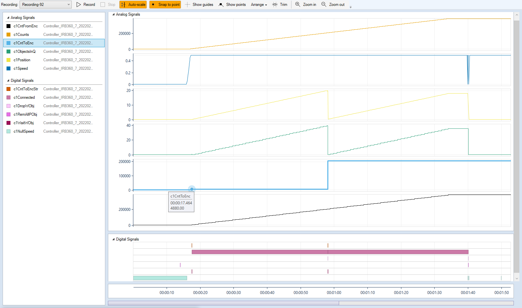Select the c1Counts signal row
The width and height of the screenshot is (522, 308).
54,35
